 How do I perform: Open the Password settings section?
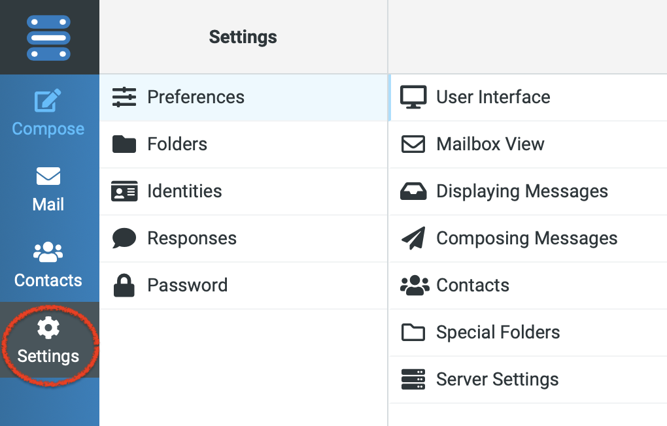[x=244, y=286]
